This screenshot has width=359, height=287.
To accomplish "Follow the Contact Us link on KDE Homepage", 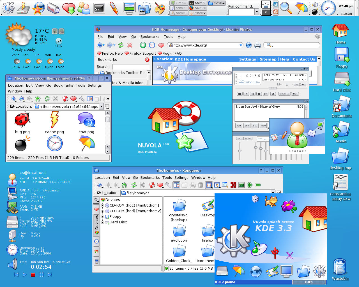I will pos(304,59).
